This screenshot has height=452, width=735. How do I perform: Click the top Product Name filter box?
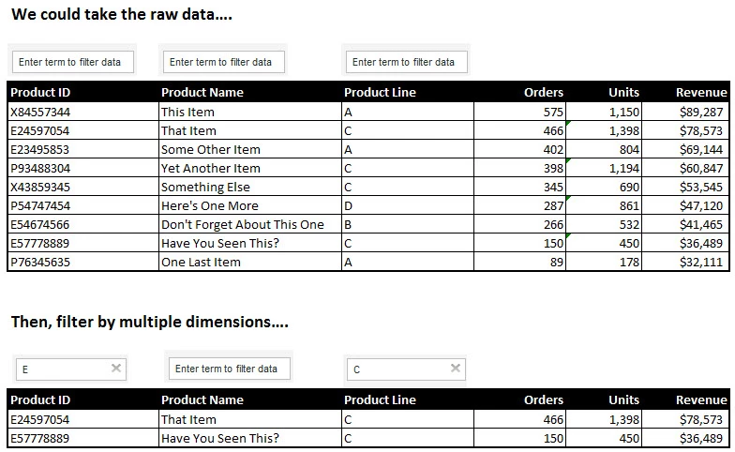tap(224, 62)
